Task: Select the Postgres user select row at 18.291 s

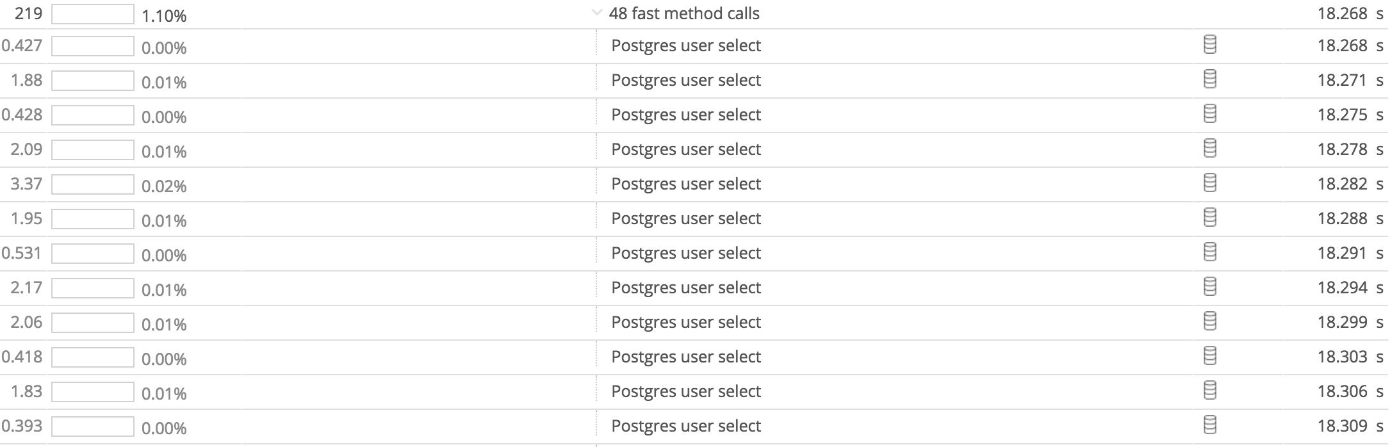Action: (x=685, y=253)
